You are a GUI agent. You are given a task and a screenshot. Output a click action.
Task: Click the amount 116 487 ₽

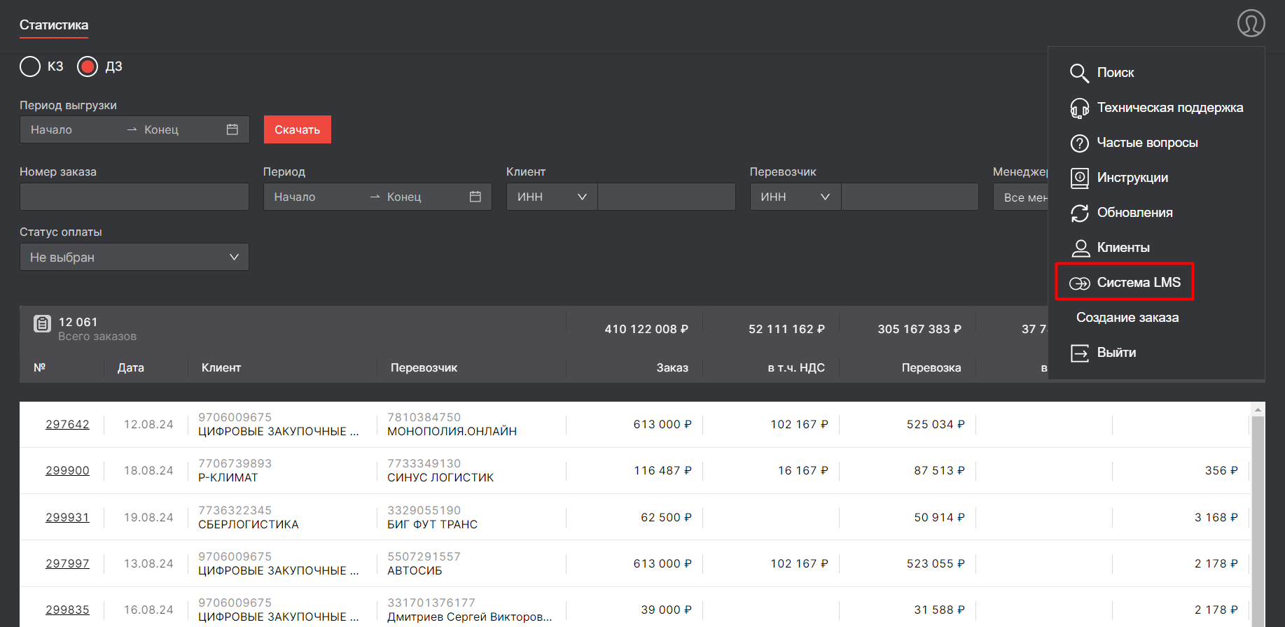[662, 470]
